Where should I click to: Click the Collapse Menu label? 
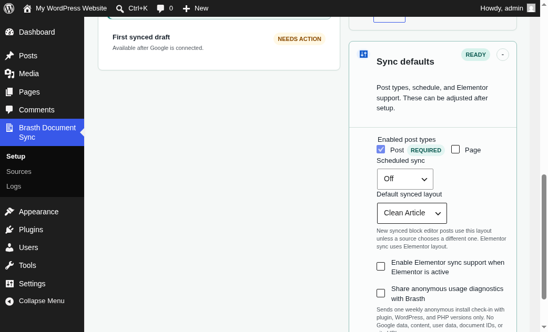coord(42,301)
